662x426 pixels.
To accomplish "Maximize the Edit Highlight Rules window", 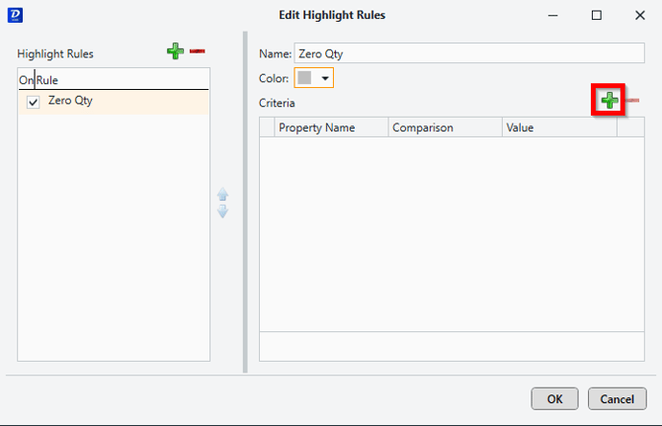I will point(596,15).
